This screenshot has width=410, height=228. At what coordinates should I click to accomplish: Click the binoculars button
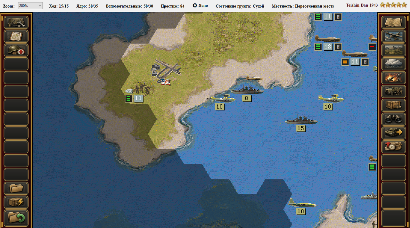coord(393,119)
